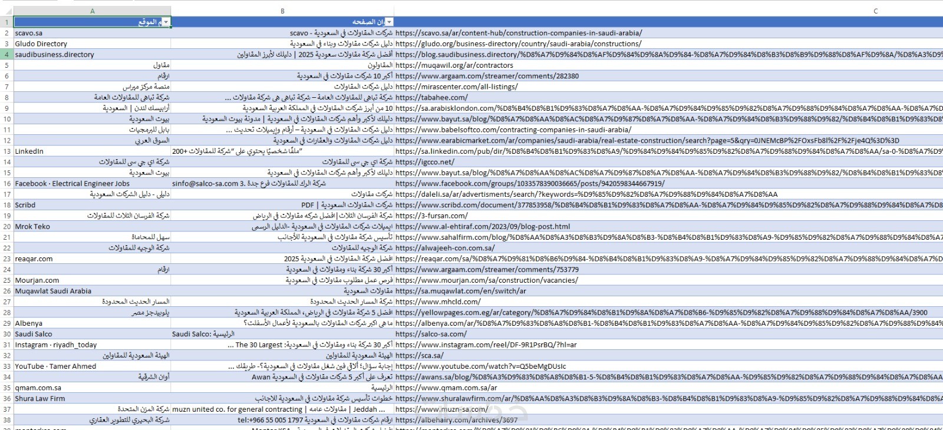Viewport: 943px width, 430px height.
Task: Select column C header
Action: click(x=668, y=11)
